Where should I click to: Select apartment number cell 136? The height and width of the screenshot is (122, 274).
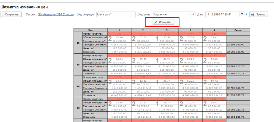119,77
